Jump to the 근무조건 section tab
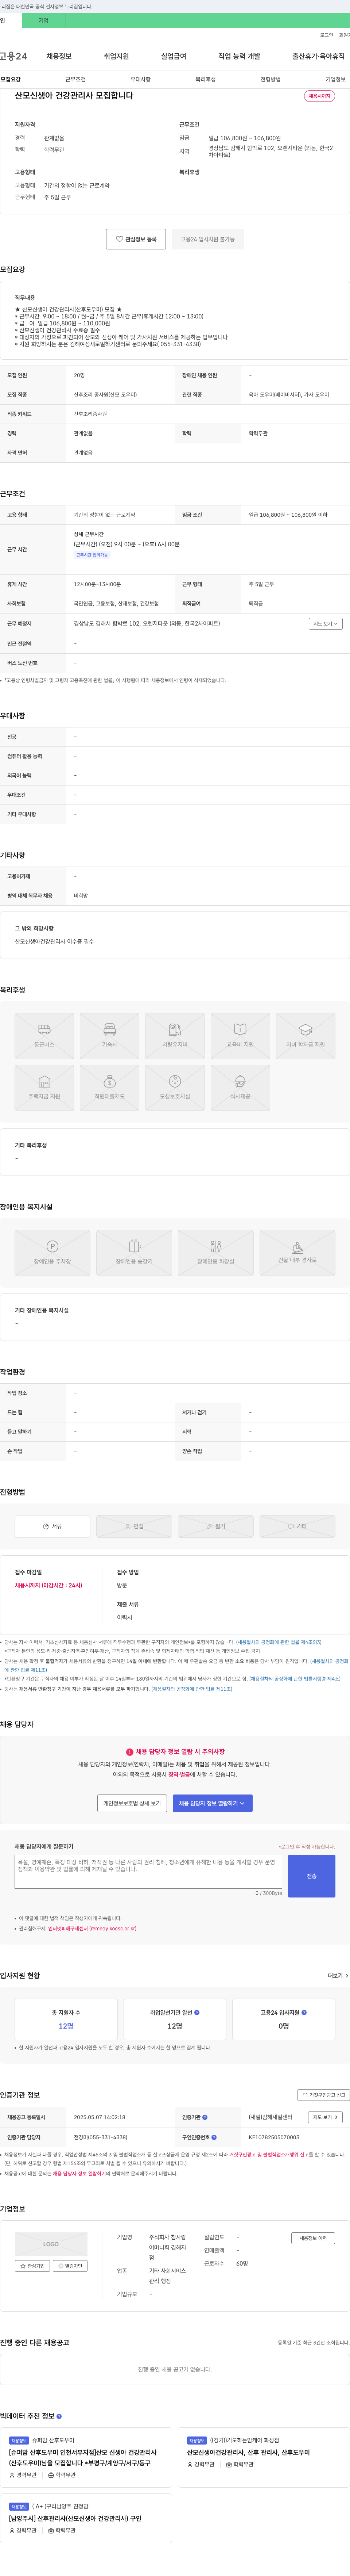Viewport: 350px width, 2576px height. 76,79
